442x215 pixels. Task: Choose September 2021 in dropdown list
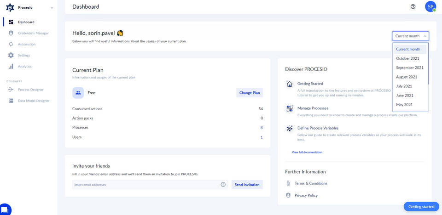pyautogui.click(x=410, y=68)
